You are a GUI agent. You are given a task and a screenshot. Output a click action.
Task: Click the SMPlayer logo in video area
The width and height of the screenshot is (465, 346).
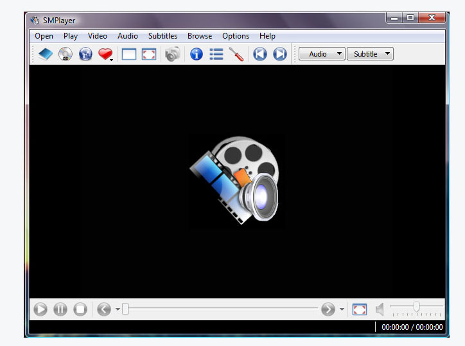pyautogui.click(x=234, y=180)
